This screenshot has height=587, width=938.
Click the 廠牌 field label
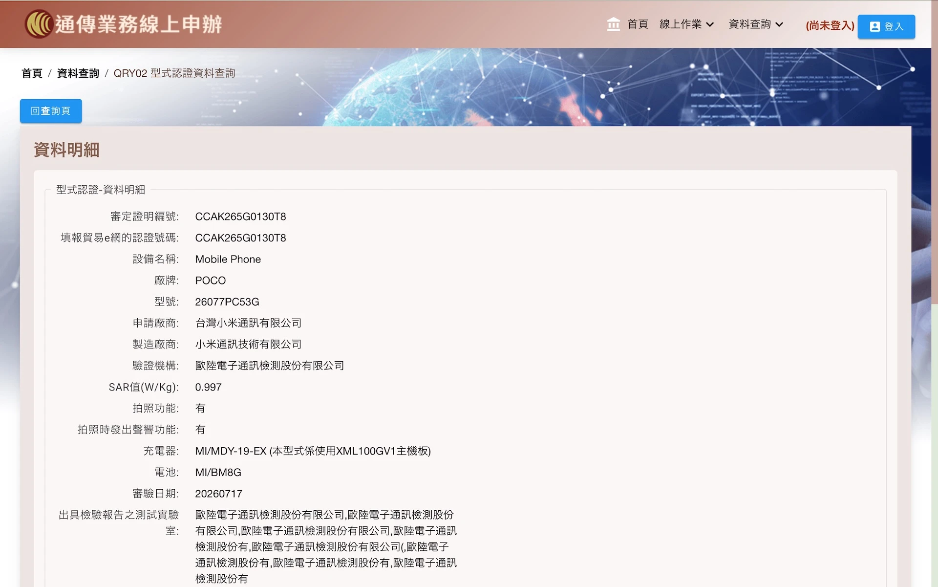167,281
